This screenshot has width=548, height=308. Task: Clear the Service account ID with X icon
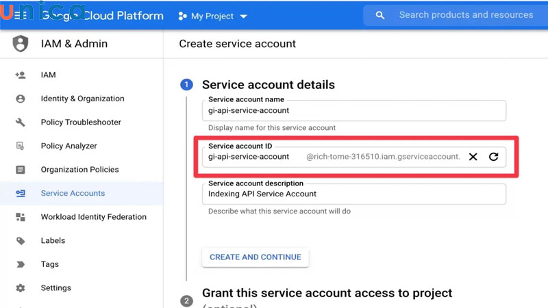click(x=473, y=157)
